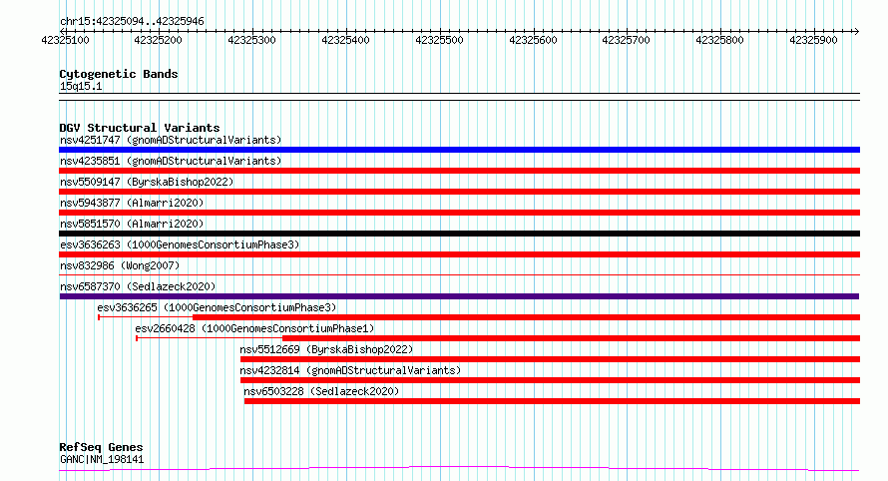This screenshot has width=888, height=481.
Task: Click the nsv4251747 blue variant bar
Action: pos(459,150)
